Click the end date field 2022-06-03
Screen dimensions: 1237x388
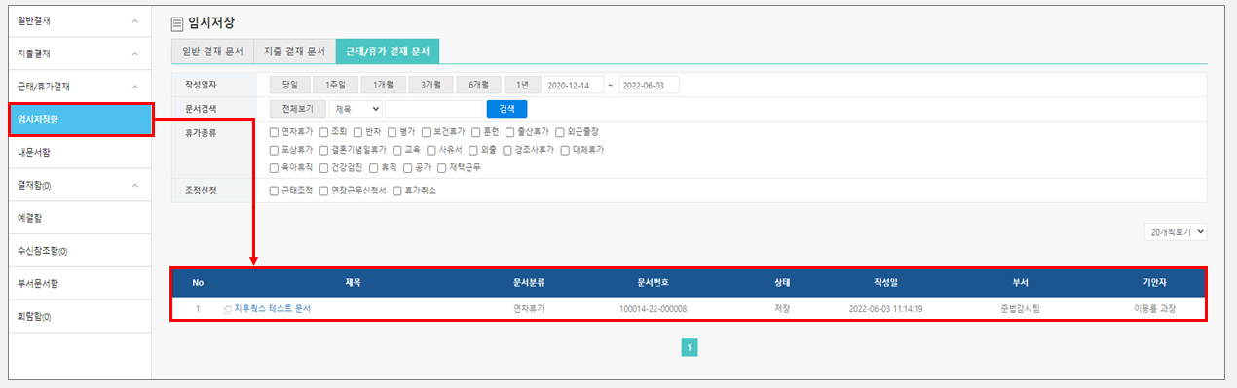pos(649,85)
